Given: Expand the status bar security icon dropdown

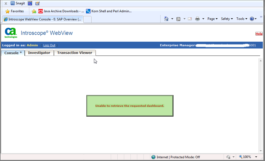Looking at the screenshot, I should click(x=234, y=157).
